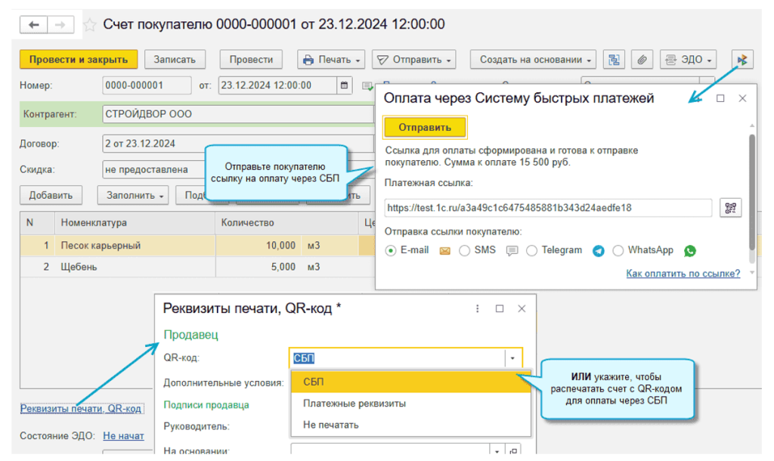Choose Платежные реквизиты from the dropdown list

[x=354, y=404]
